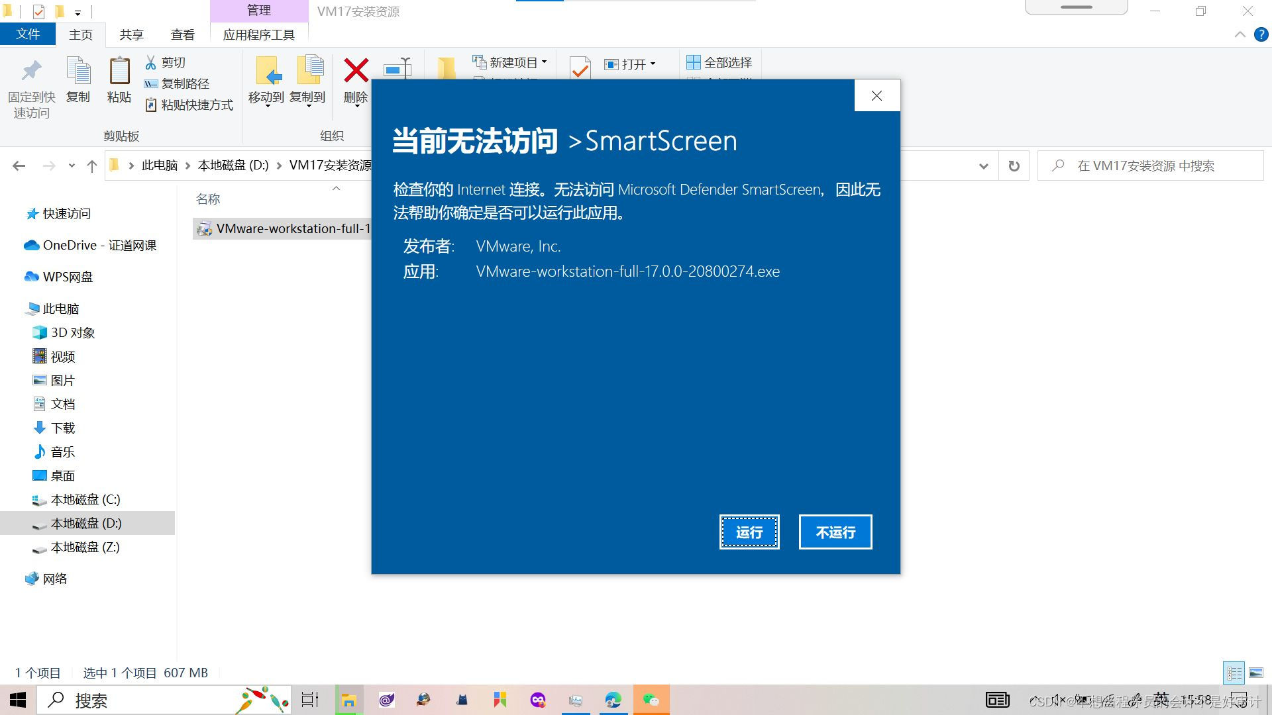Click 剪切 scissors in the ribbon
Image resolution: width=1272 pixels, height=715 pixels.
[166, 62]
